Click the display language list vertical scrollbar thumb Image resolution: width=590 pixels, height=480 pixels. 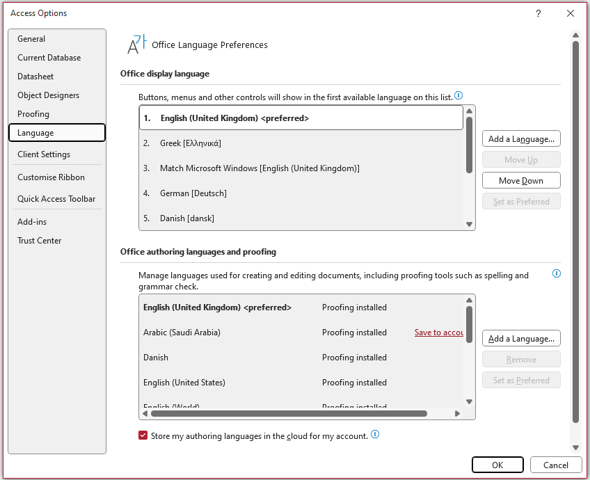click(x=469, y=145)
